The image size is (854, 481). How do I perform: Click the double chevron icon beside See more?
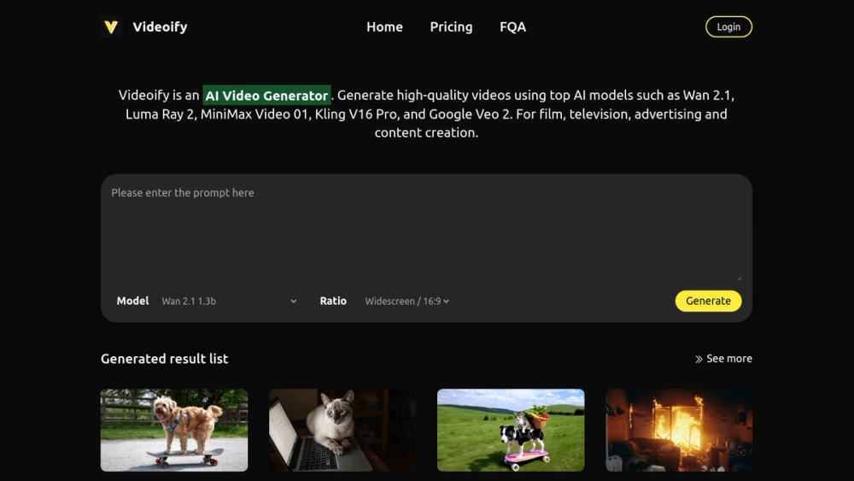[x=699, y=359]
